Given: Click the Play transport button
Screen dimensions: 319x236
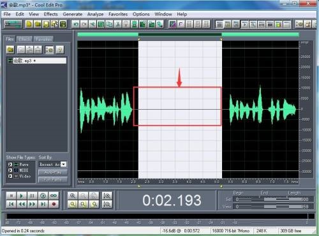Looking at the screenshot, I should [x=22, y=196].
